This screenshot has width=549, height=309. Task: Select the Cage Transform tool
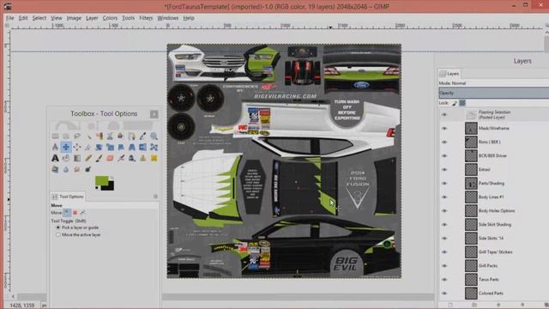154,147
